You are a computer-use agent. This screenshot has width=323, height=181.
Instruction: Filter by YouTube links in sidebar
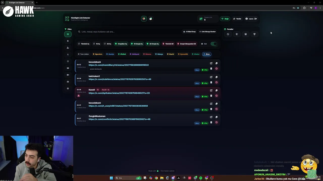68,68
